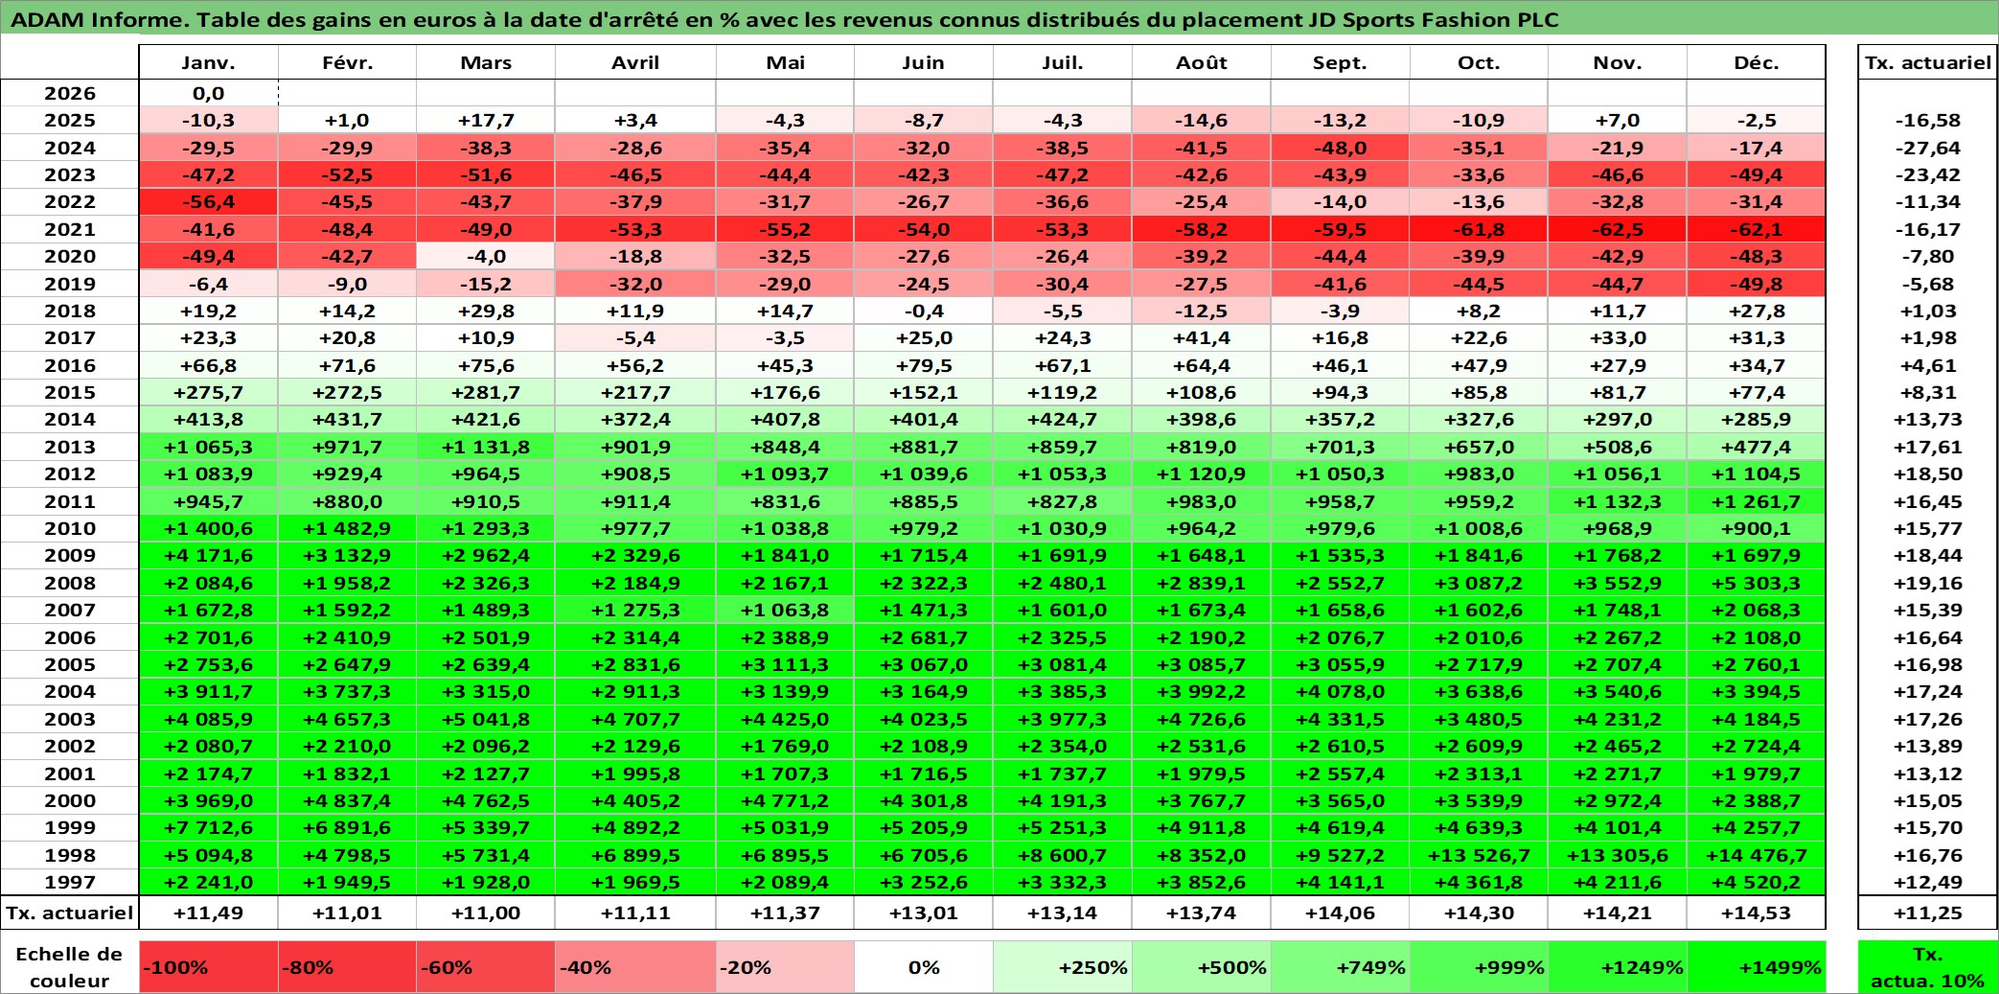Click the +1499% green color scale swatch
The width and height of the screenshot is (1999, 994).
coord(1756,967)
